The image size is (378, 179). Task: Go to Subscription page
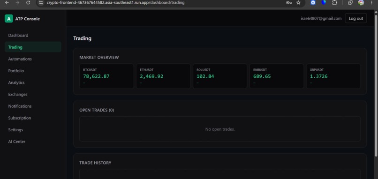(x=33, y=118)
